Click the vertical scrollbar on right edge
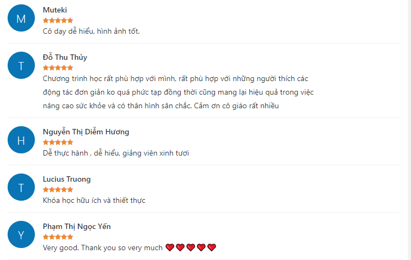Screen dimensions: 411x260 pyautogui.click(x=409, y=130)
